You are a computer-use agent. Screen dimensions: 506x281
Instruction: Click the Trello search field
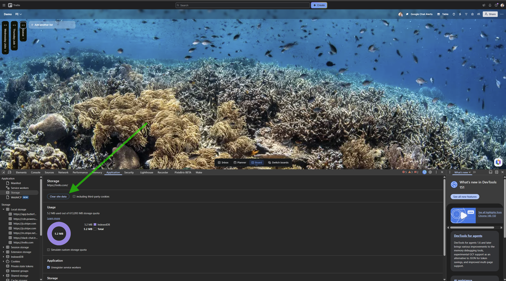[x=242, y=5]
